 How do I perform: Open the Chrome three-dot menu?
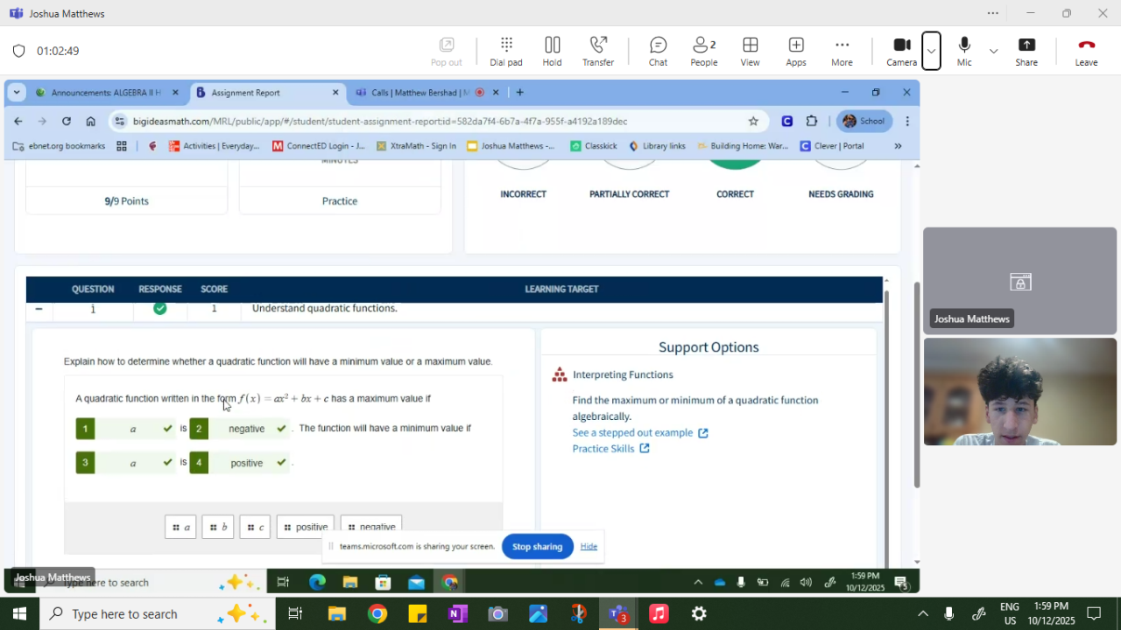[907, 121]
